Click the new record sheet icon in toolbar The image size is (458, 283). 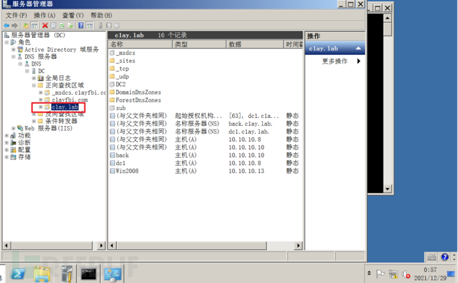pos(109,26)
